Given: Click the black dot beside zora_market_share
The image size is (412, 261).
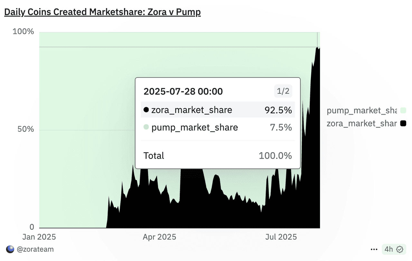Looking at the screenshot, I should tap(146, 110).
